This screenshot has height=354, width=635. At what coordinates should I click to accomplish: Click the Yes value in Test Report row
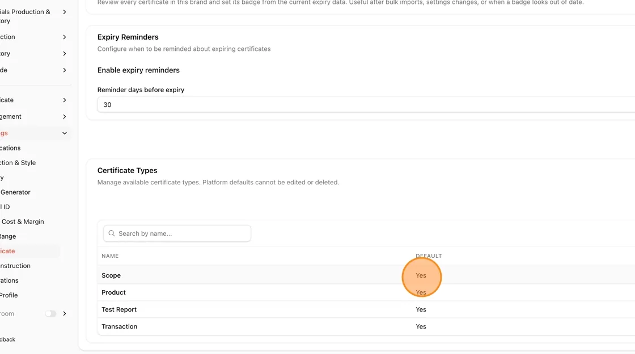click(421, 309)
